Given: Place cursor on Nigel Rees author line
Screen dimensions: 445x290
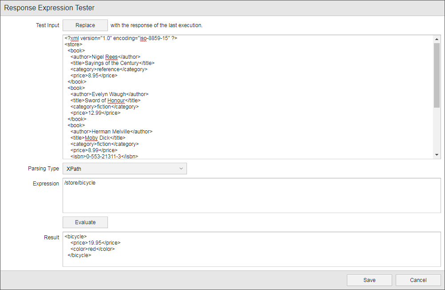Looking at the screenshot, I should coord(105,57).
